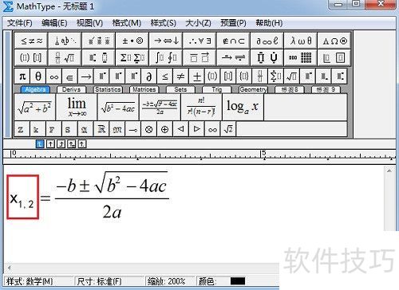Insert the right-pointing triangle symbol
Screen dimensions: 399x290
[x=197, y=129]
